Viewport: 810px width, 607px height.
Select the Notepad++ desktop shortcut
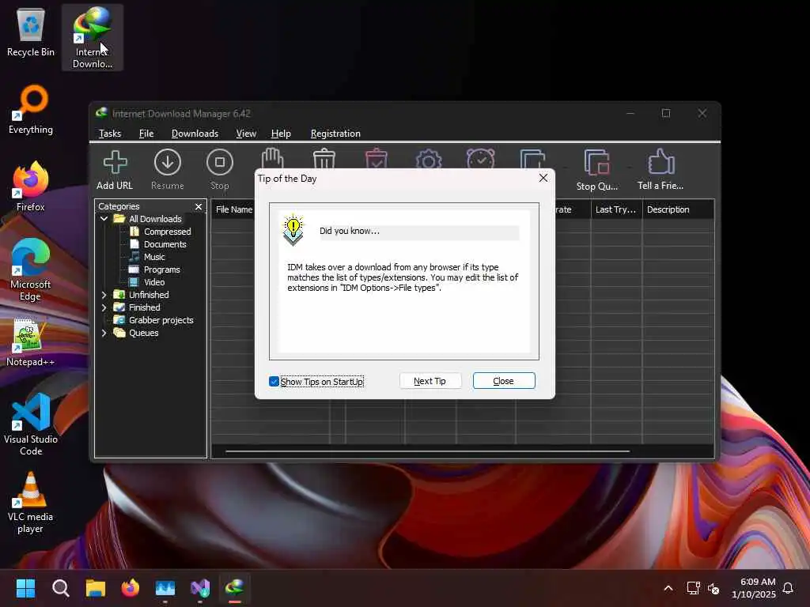point(31,342)
